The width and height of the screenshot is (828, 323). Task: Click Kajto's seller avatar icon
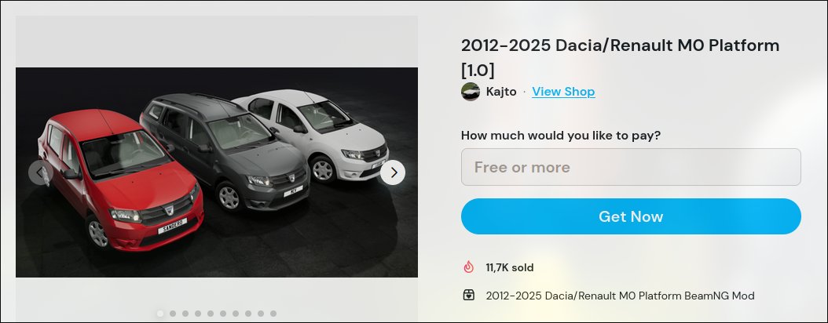point(471,92)
